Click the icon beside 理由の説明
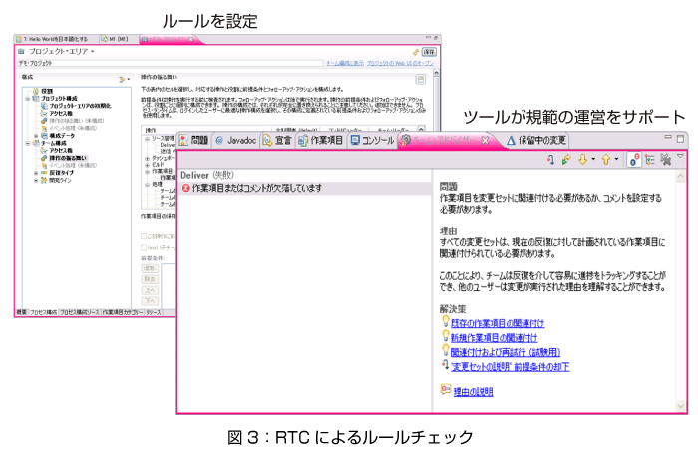This screenshot has width=698, height=457. click(x=446, y=390)
